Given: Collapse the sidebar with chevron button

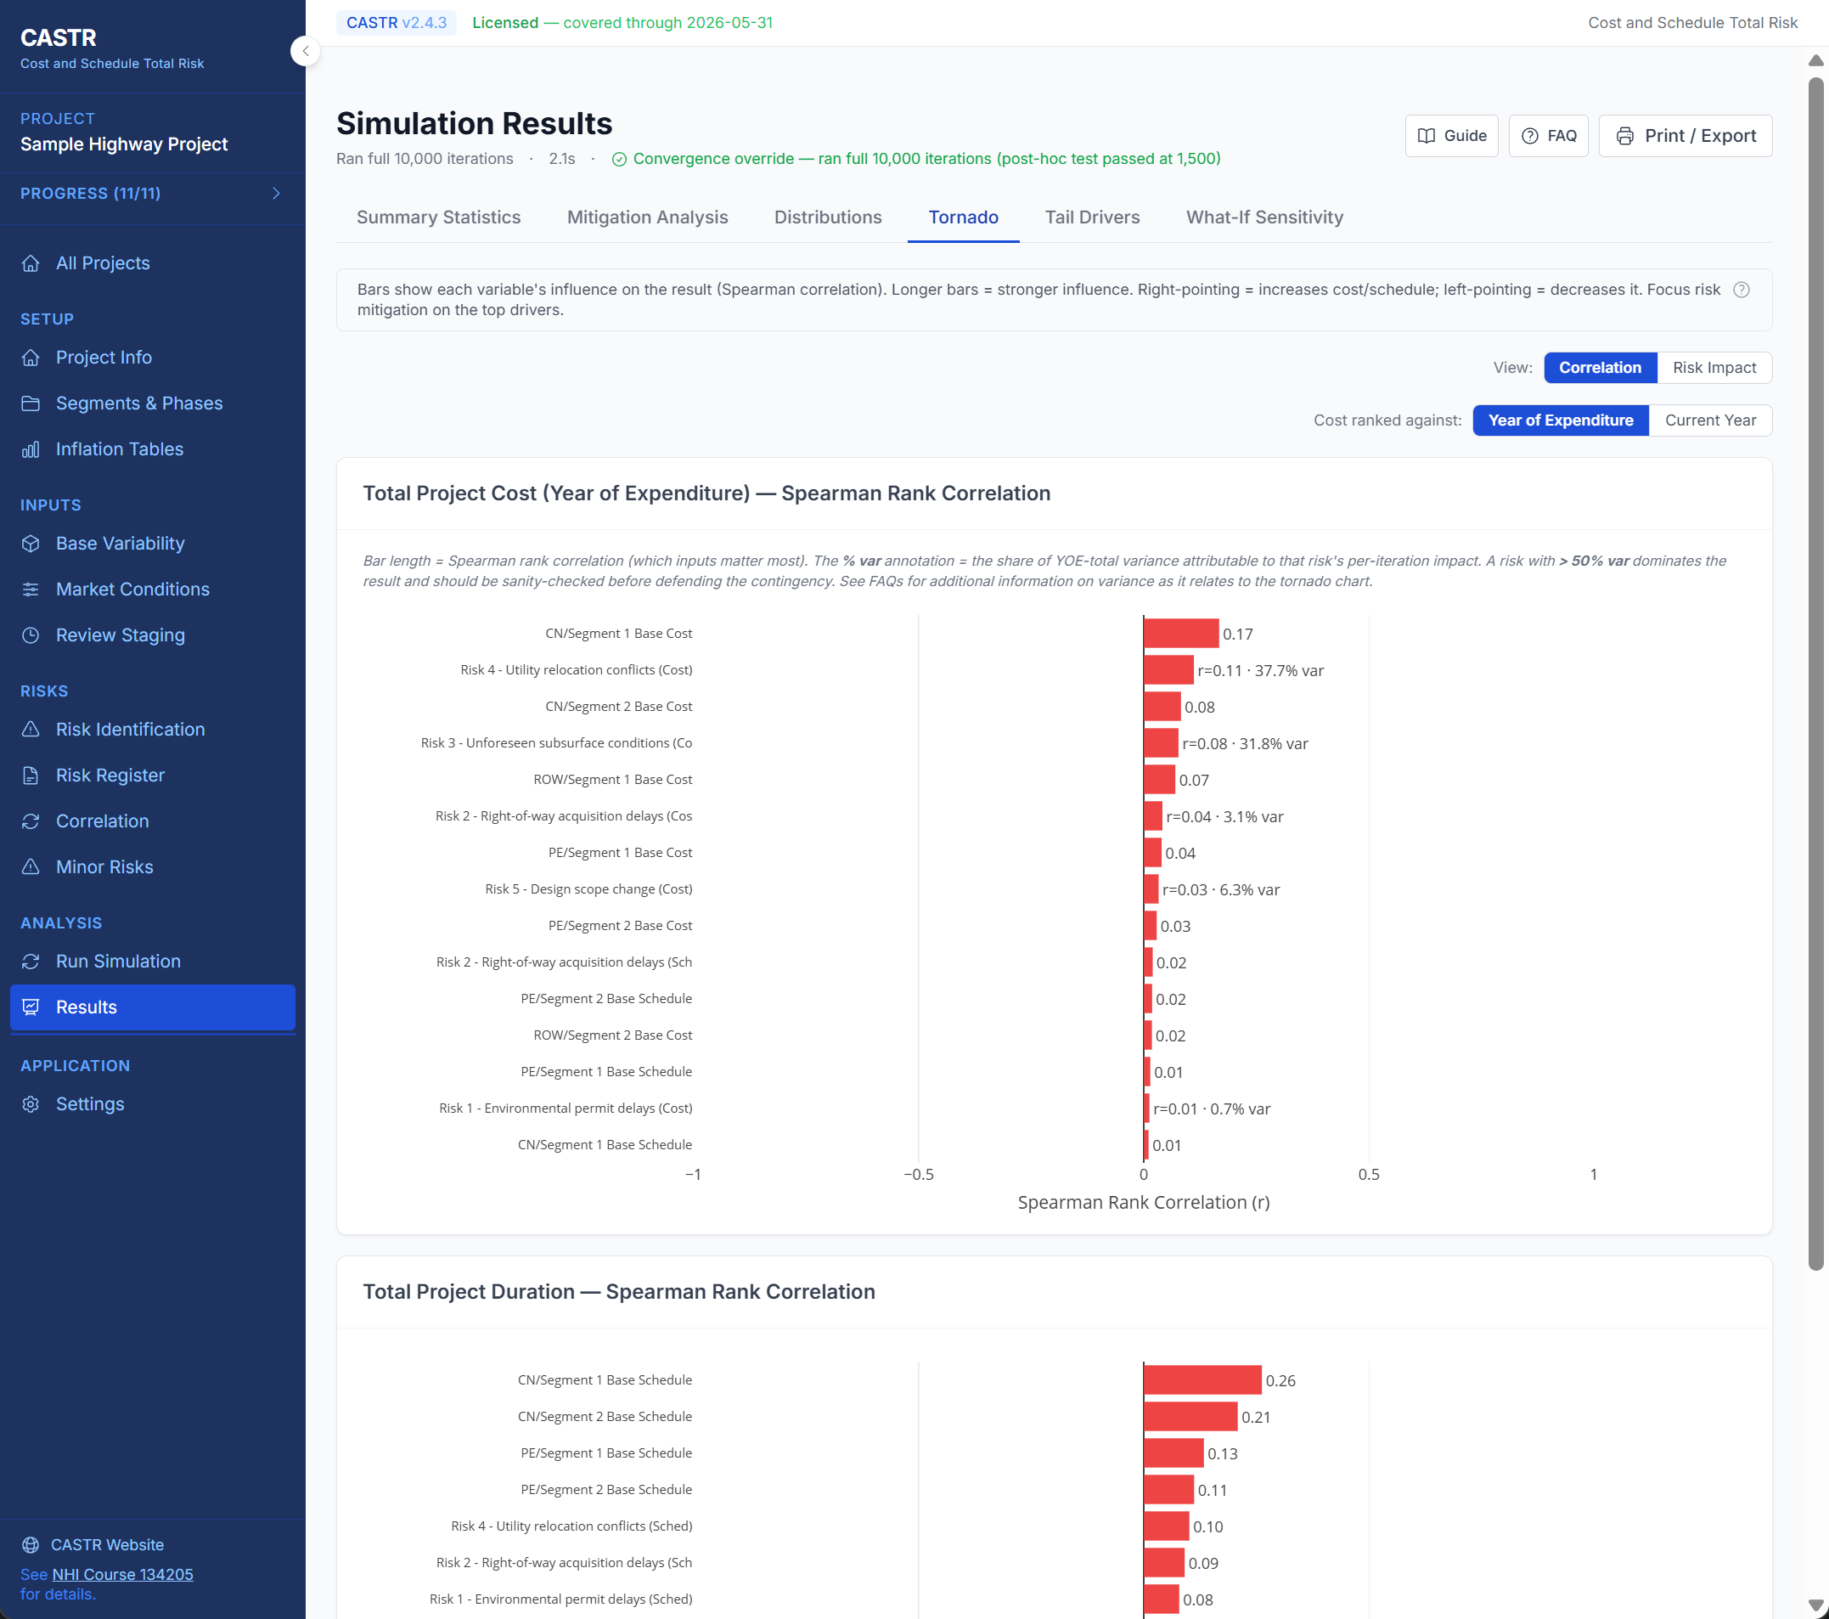Looking at the screenshot, I should click(x=305, y=51).
